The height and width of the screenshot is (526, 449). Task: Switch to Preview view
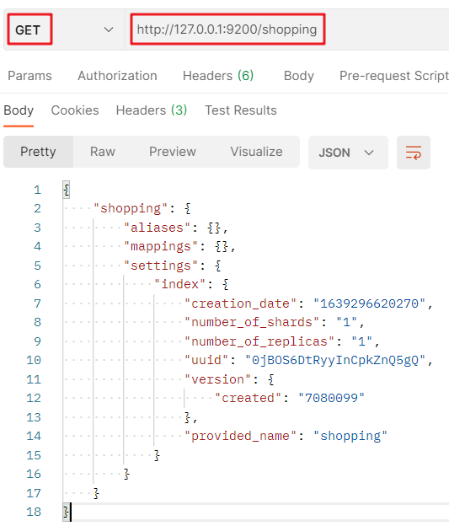click(173, 152)
